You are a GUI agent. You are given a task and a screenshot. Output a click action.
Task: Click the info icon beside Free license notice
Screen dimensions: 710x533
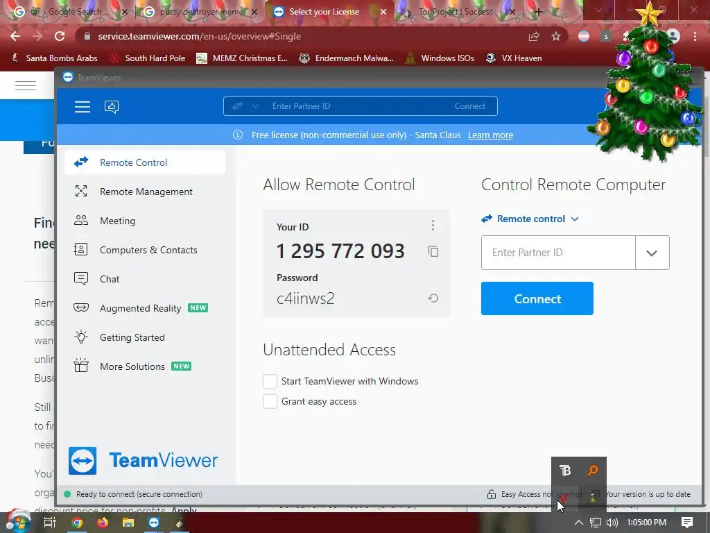click(x=238, y=135)
